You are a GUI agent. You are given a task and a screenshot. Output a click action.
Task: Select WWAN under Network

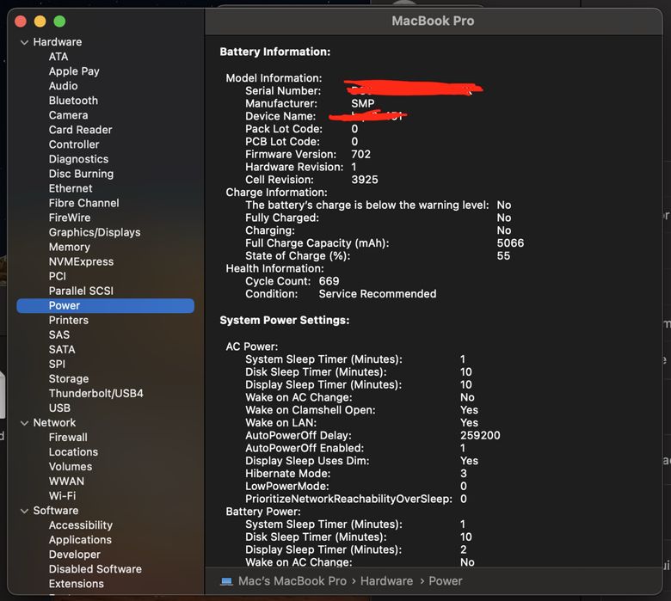point(66,481)
